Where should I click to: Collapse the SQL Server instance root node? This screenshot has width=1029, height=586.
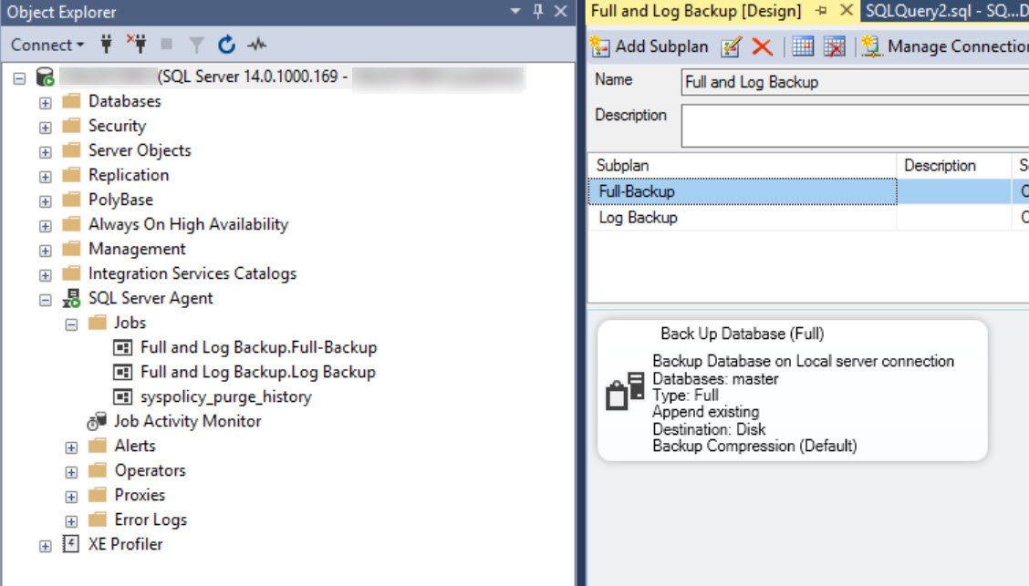[x=19, y=78]
